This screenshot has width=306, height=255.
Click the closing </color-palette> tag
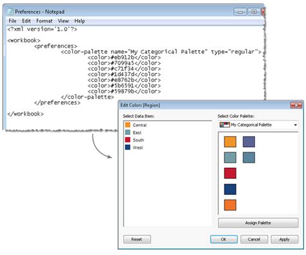pos(87,97)
